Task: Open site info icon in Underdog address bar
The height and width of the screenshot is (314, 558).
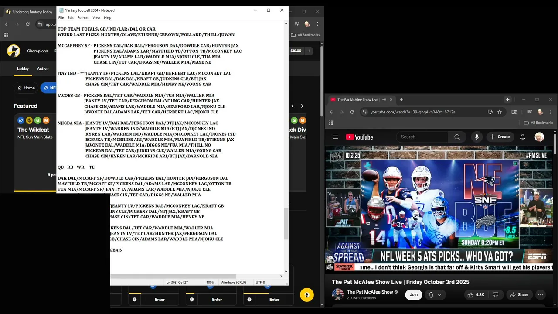Action: tap(41, 24)
